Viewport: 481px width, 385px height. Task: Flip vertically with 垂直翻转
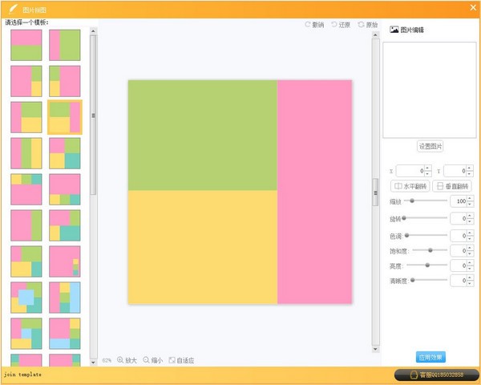pyautogui.click(x=452, y=186)
